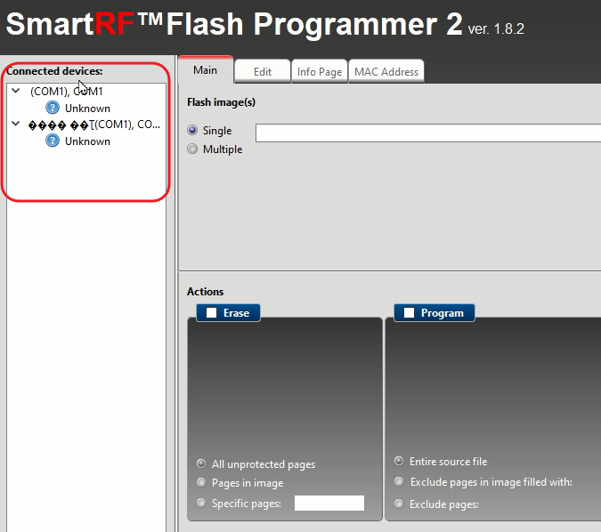Image resolution: width=601 pixels, height=532 pixels.
Task: Click the Actions heading
Action: coord(206,292)
